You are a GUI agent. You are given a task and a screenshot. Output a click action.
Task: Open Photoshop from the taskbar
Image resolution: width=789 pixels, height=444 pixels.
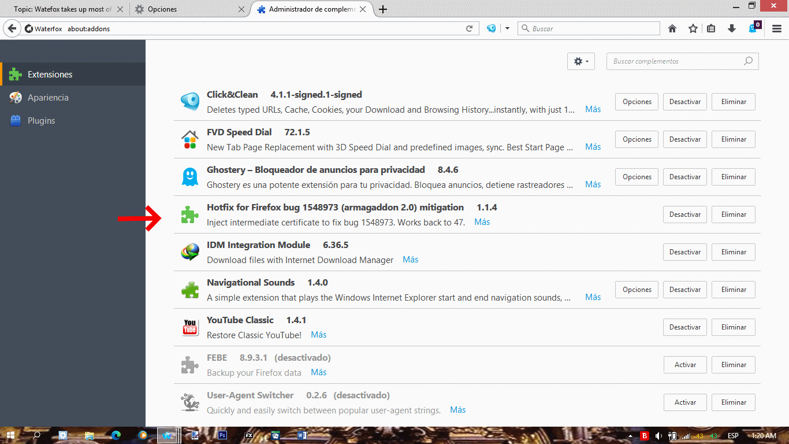tap(222, 435)
